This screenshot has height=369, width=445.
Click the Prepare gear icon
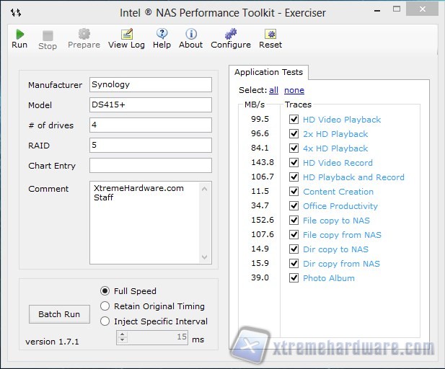point(84,35)
